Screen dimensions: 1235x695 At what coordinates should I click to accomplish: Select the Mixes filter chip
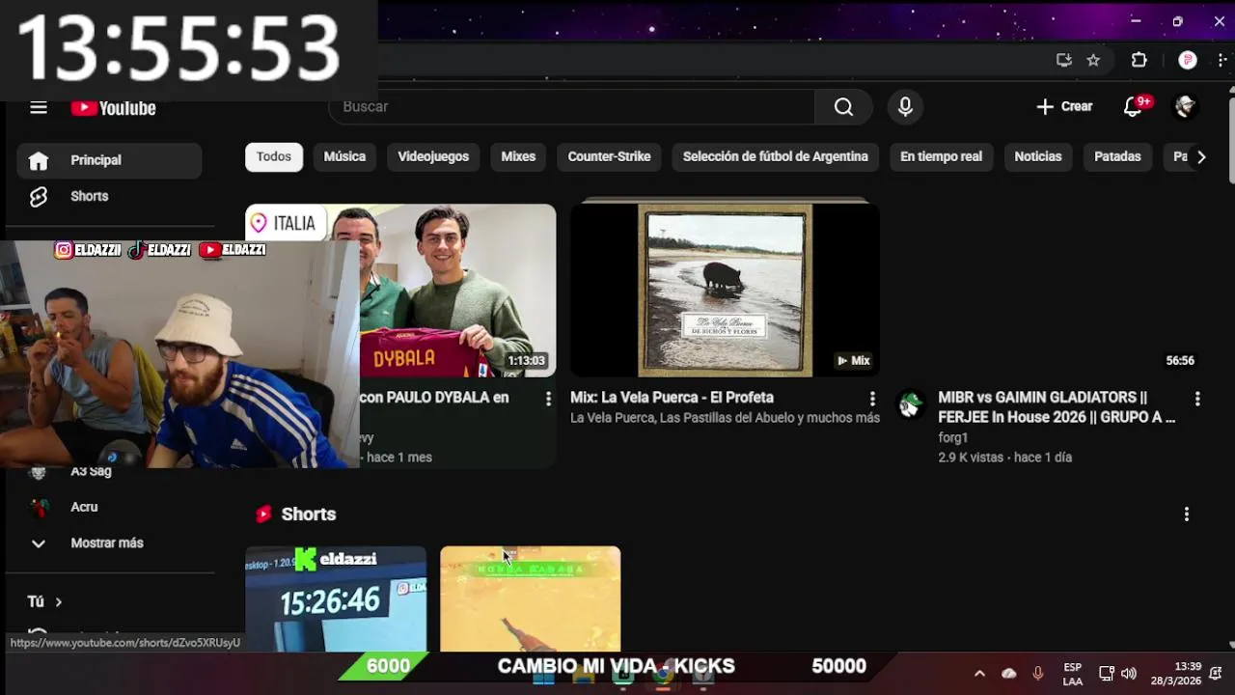(518, 156)
